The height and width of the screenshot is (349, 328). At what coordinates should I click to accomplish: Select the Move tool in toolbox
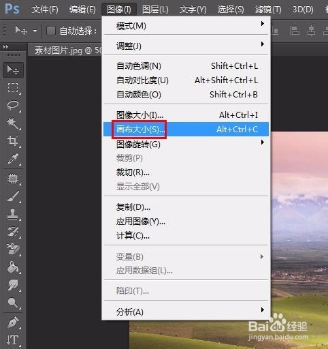coord(13,70)
